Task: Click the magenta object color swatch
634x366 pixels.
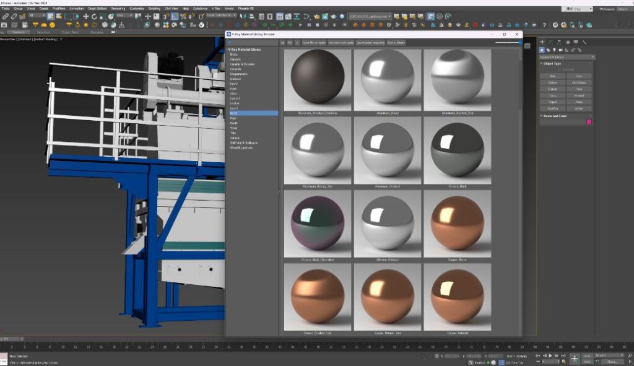Action: (589, 122)
